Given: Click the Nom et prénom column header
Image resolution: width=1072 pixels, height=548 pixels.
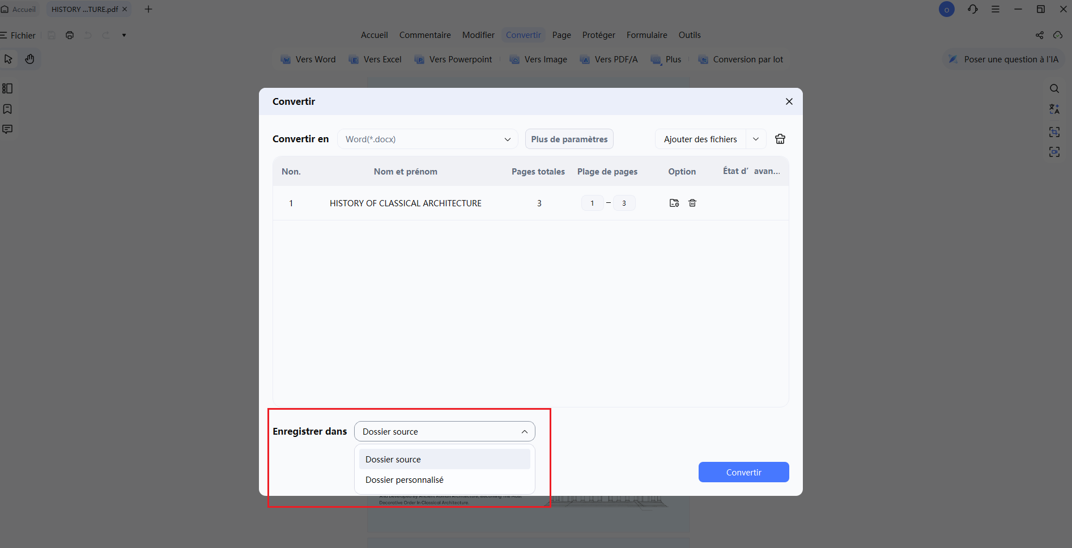Looking at the screenshot, I should pos(406,171).
